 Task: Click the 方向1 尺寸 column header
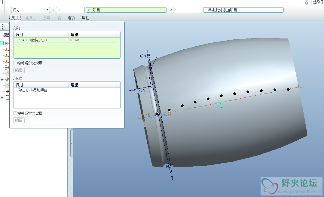pyautogui.click(x=41, y=35)
